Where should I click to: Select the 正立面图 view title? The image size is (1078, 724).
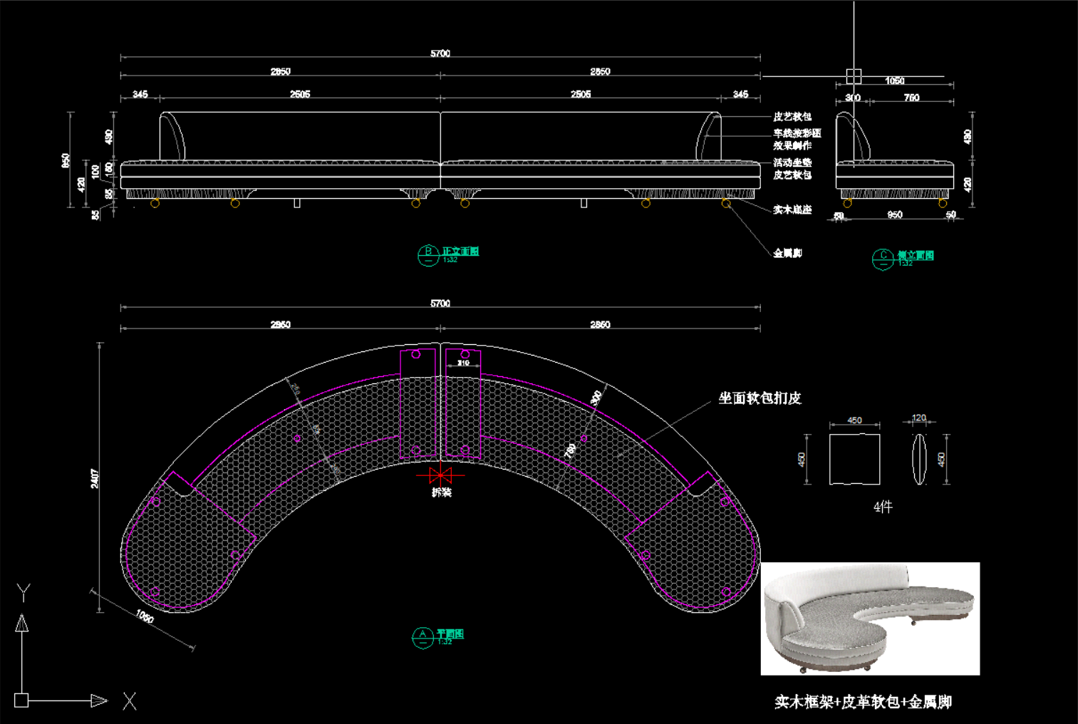pyautogui.click(x=460, y=252)
